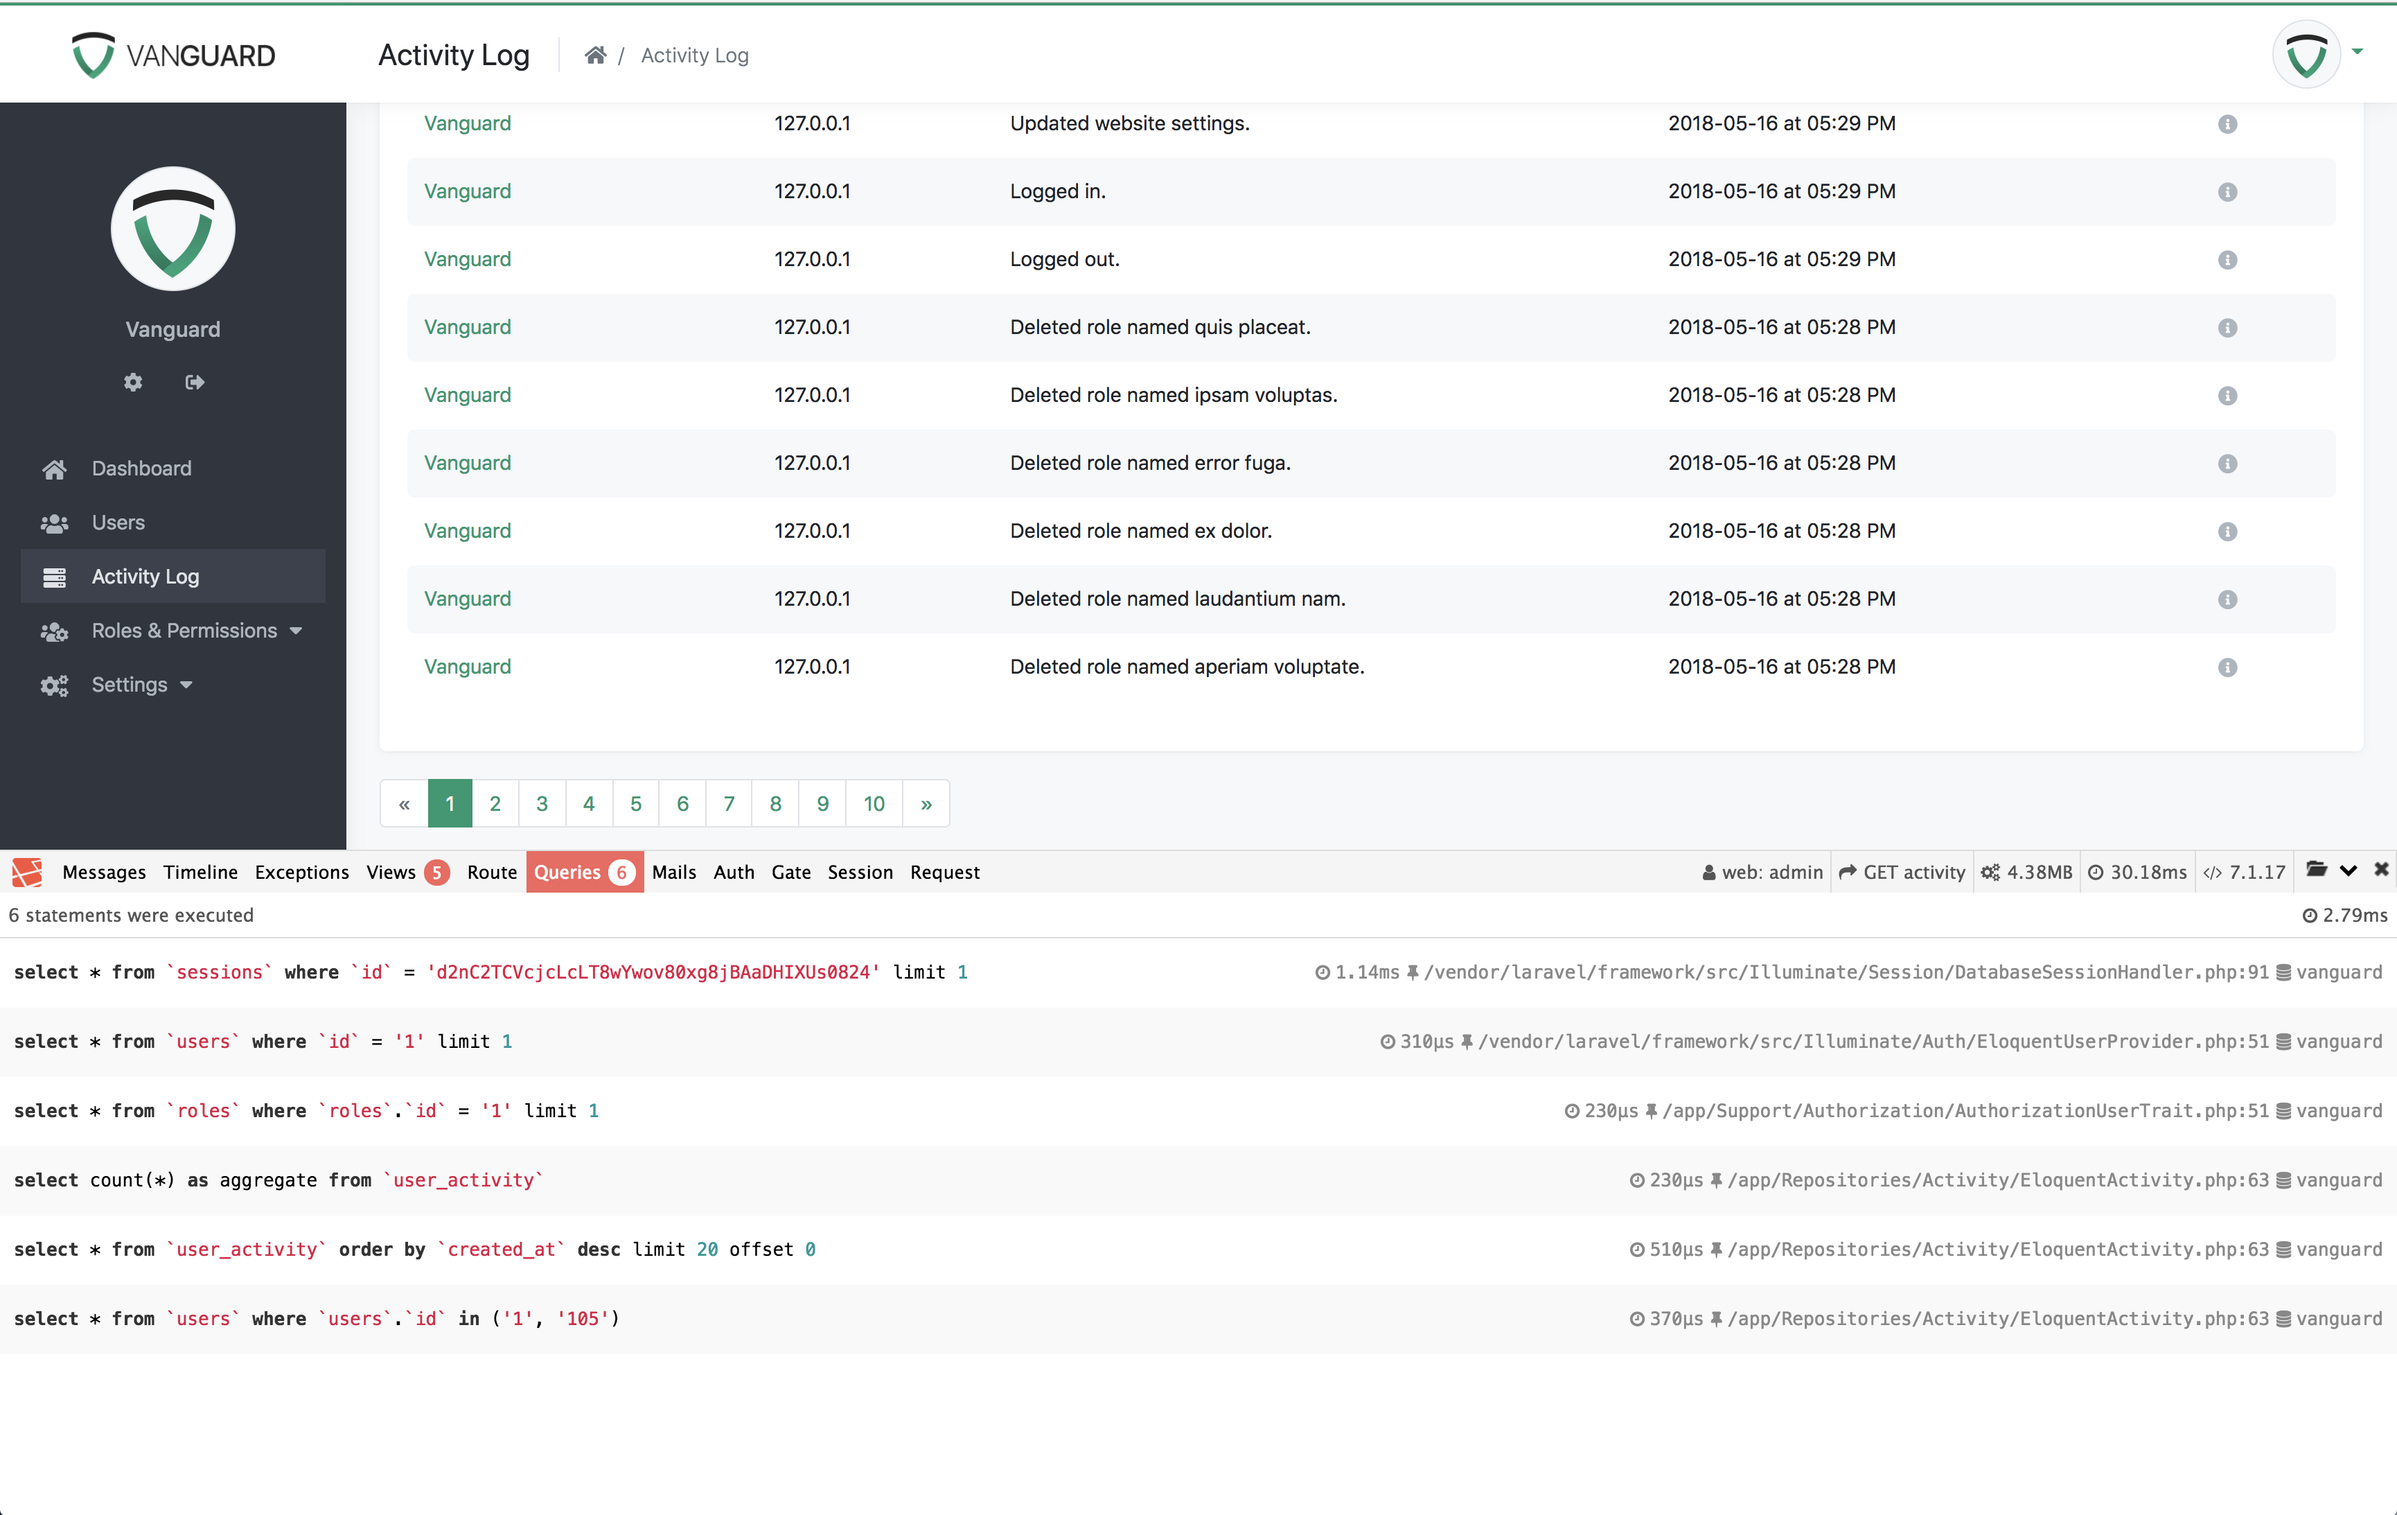Open the Views debugbar tab
This screenshot has height=1515, width=2397.
click(407, 872)
